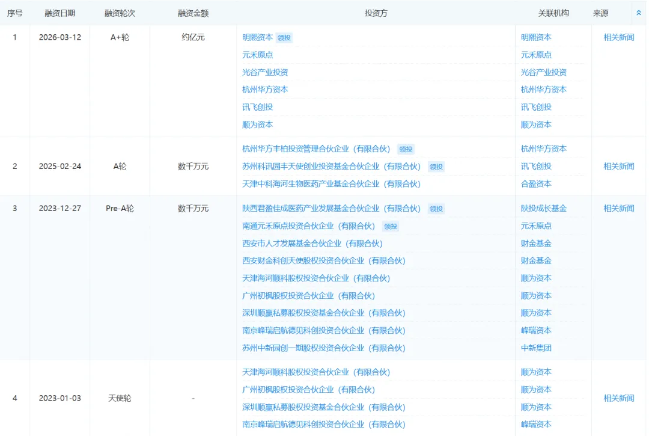Viewport: 649px width, 436px height.
Task: Open 南京峰瑞启航德贝科创投资 in Pre-A轮 row
Action: point(324,330)
